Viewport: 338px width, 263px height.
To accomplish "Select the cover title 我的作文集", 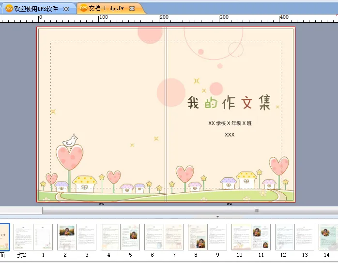I will point(229,102).
